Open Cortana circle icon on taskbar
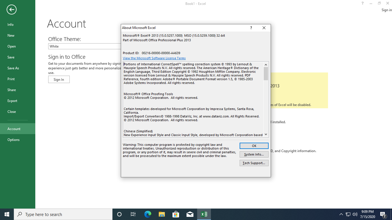The width and height of the screenshot is (392, 220). pos(119,214)
